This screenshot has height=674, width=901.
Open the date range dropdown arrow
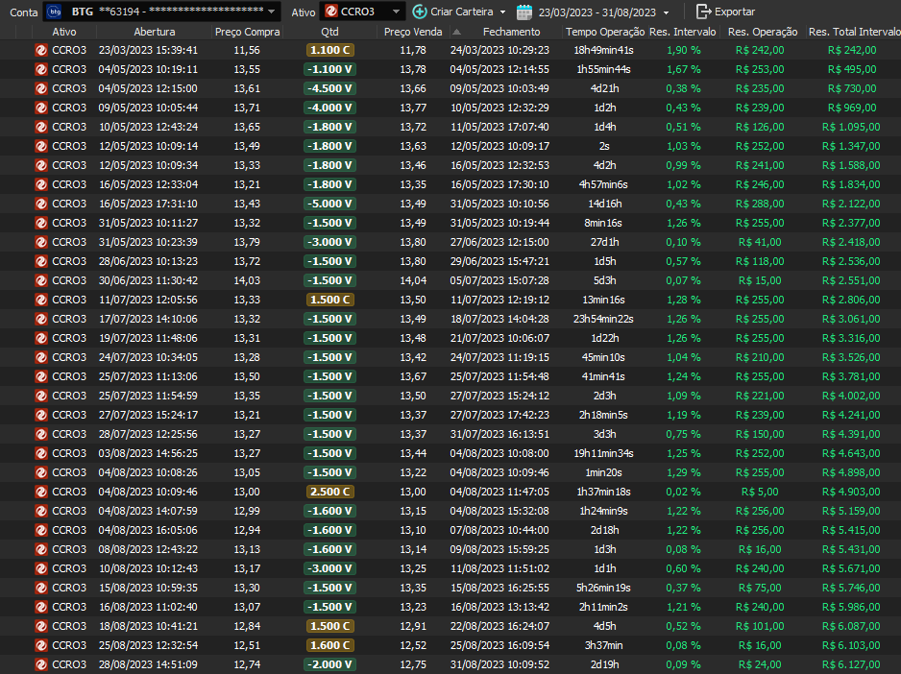[666, 12]
